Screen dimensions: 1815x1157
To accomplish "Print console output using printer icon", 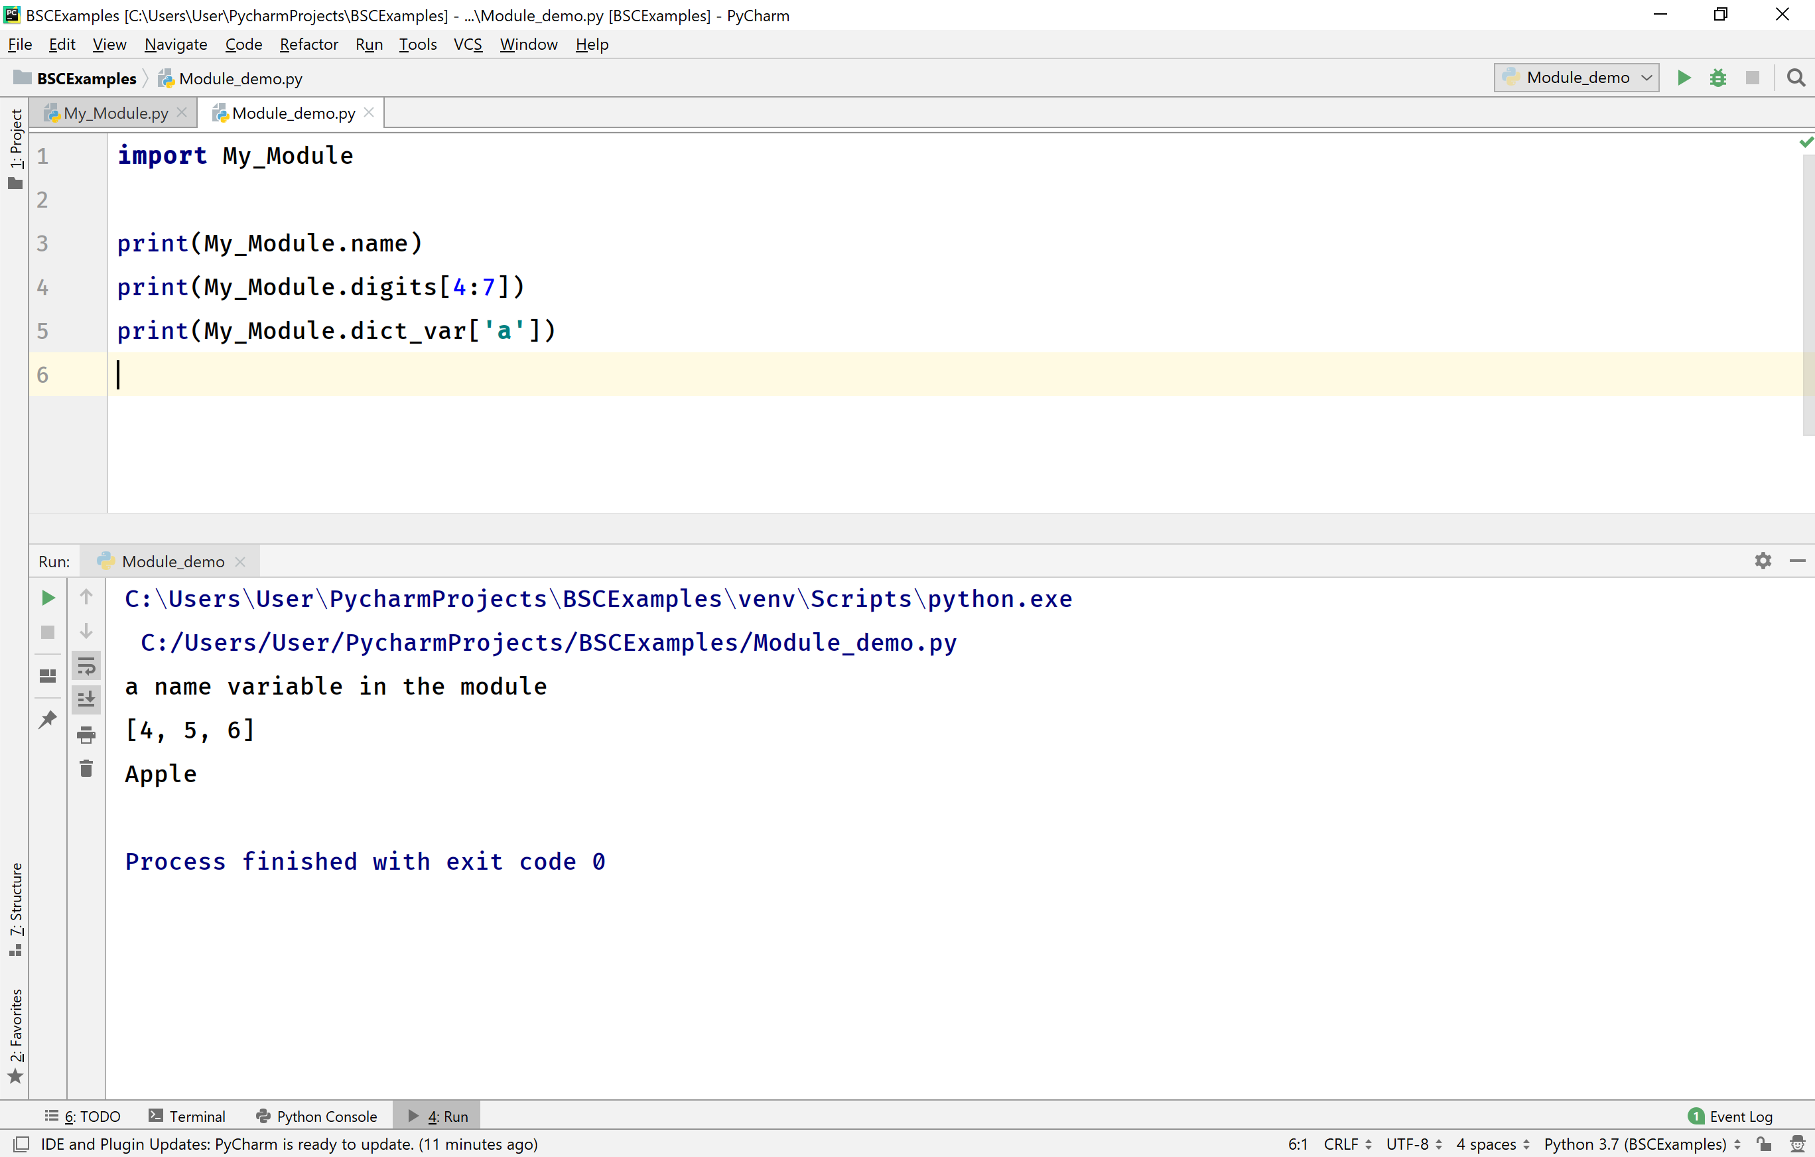I will point(86,735).
